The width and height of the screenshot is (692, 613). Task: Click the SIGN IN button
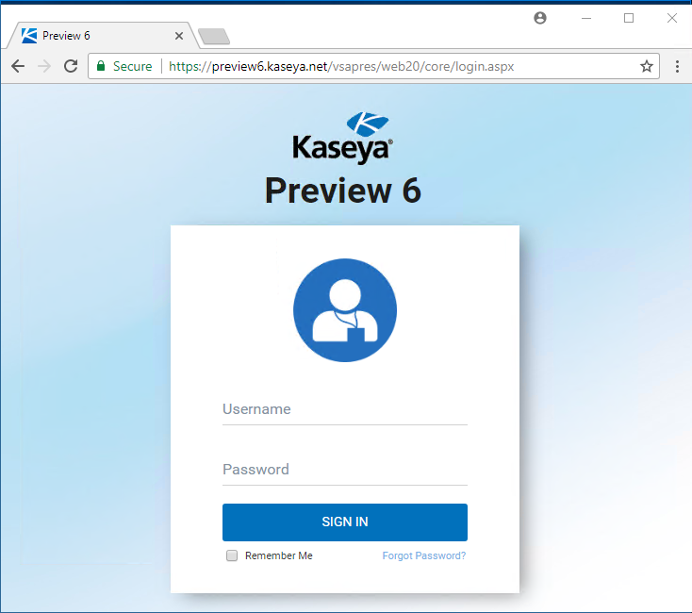click(x=345, y=522)
